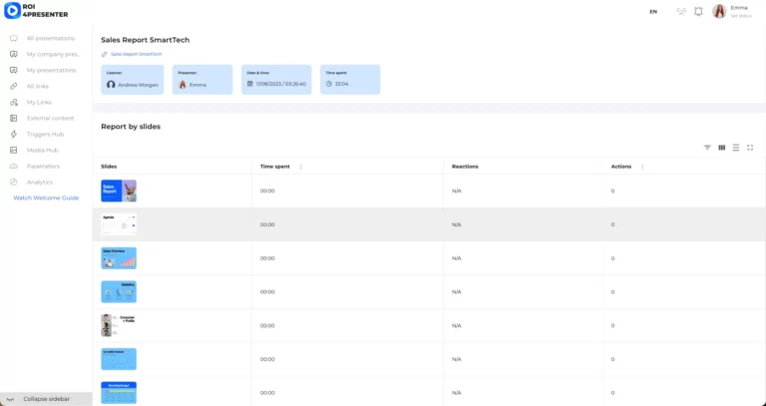Open the Sales Report SmartTech link
The width and height of the screenshot is (766, 406).
coord(136,54)
